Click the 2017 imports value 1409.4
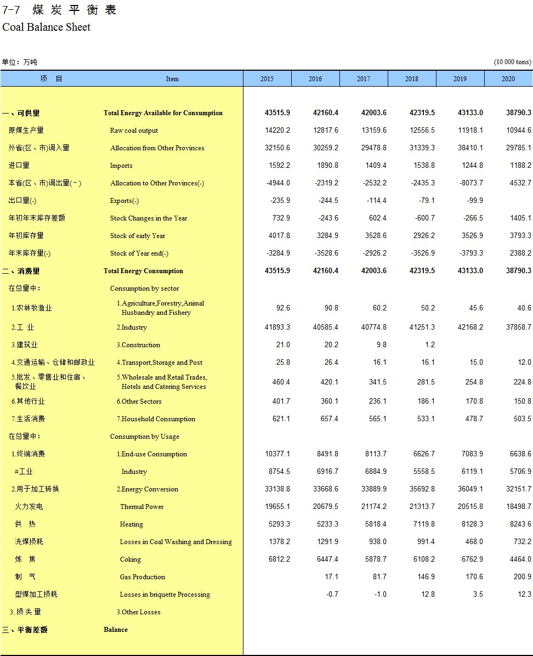Image resolution: width=533 pixels, height=656 pixels. click(376, 166)
